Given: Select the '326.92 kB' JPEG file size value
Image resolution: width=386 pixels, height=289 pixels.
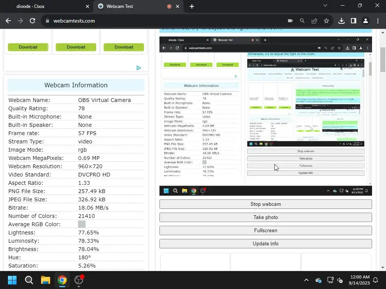Looking at the screenshot, I should [x=92, y=199].
